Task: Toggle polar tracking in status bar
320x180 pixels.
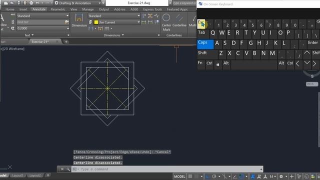Action: point(214,176)
